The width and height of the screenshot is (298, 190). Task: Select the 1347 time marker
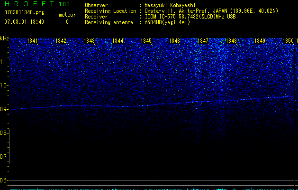203,41
